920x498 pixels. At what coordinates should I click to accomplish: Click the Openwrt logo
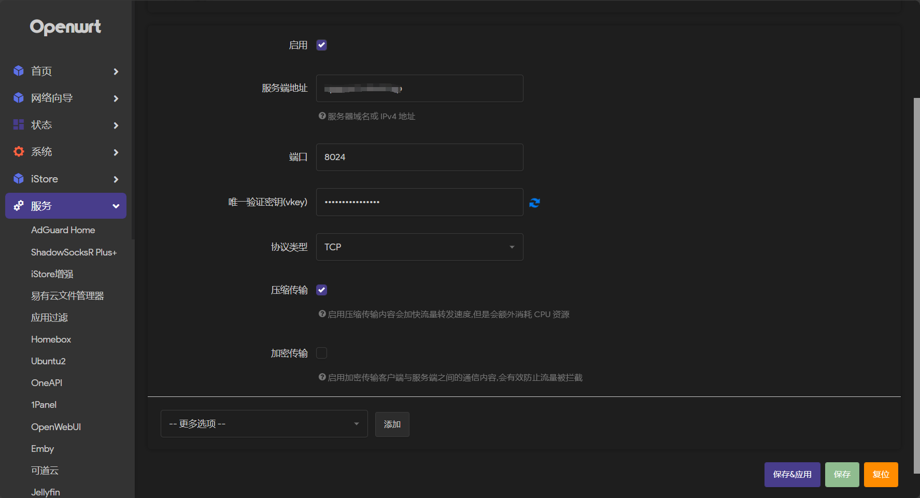[65, 26]
